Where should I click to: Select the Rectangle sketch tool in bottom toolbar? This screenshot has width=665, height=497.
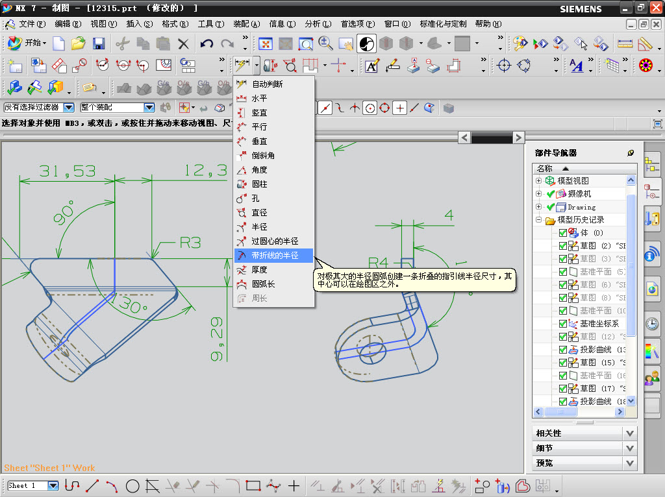coord(253,485)
